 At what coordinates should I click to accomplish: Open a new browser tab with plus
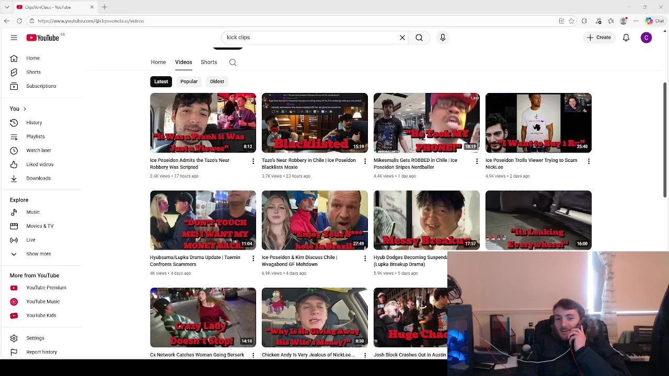[x=105, y=7]
